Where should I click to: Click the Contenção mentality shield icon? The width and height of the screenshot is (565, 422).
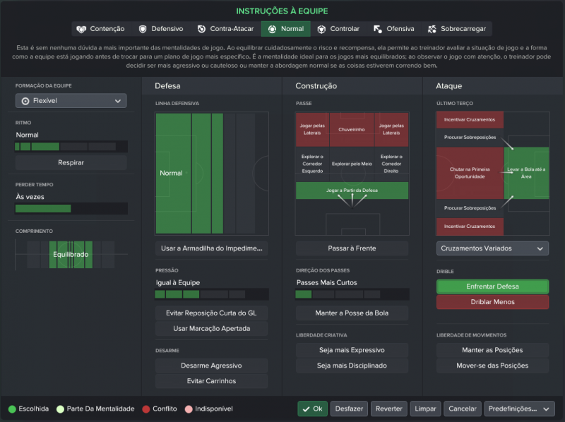pyautogui.click(x=81, y=29)
